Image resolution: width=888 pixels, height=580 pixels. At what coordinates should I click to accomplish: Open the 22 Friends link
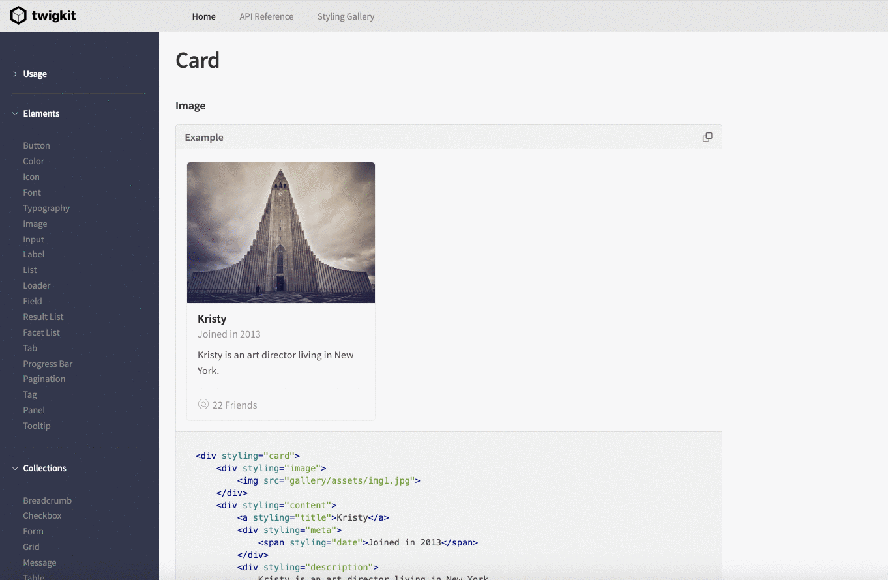pyautogui.click(x=235, y=405)
